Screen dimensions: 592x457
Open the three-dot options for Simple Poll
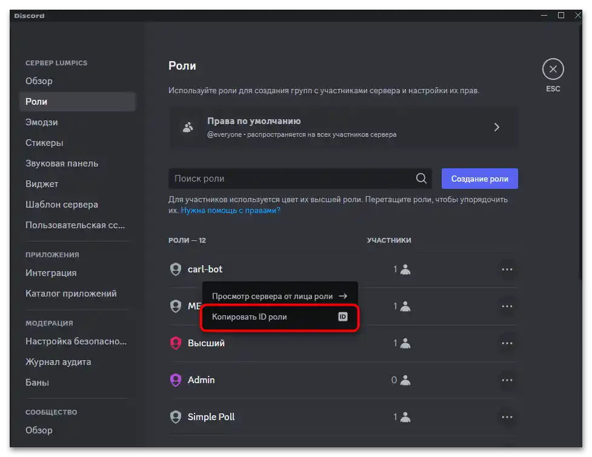point(507,417)
